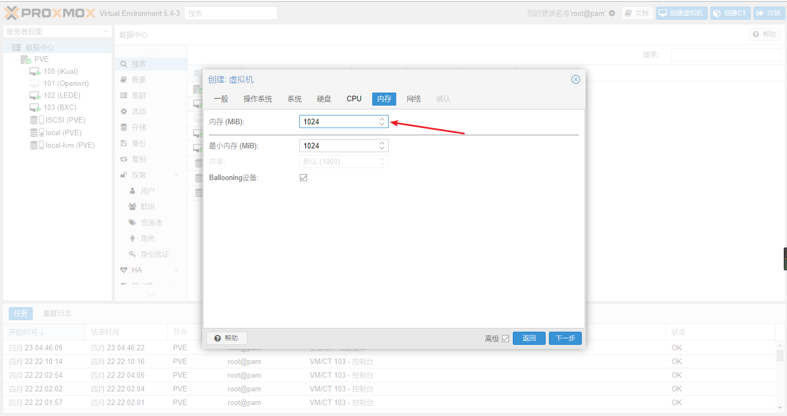Open the 文档 documentation button
The image size is (787, 416).
(x=638, y=13)
